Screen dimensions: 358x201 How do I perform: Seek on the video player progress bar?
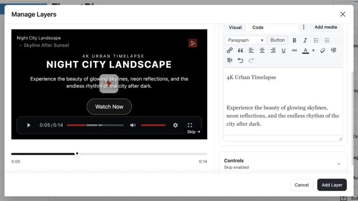click(x=95, y=125)
